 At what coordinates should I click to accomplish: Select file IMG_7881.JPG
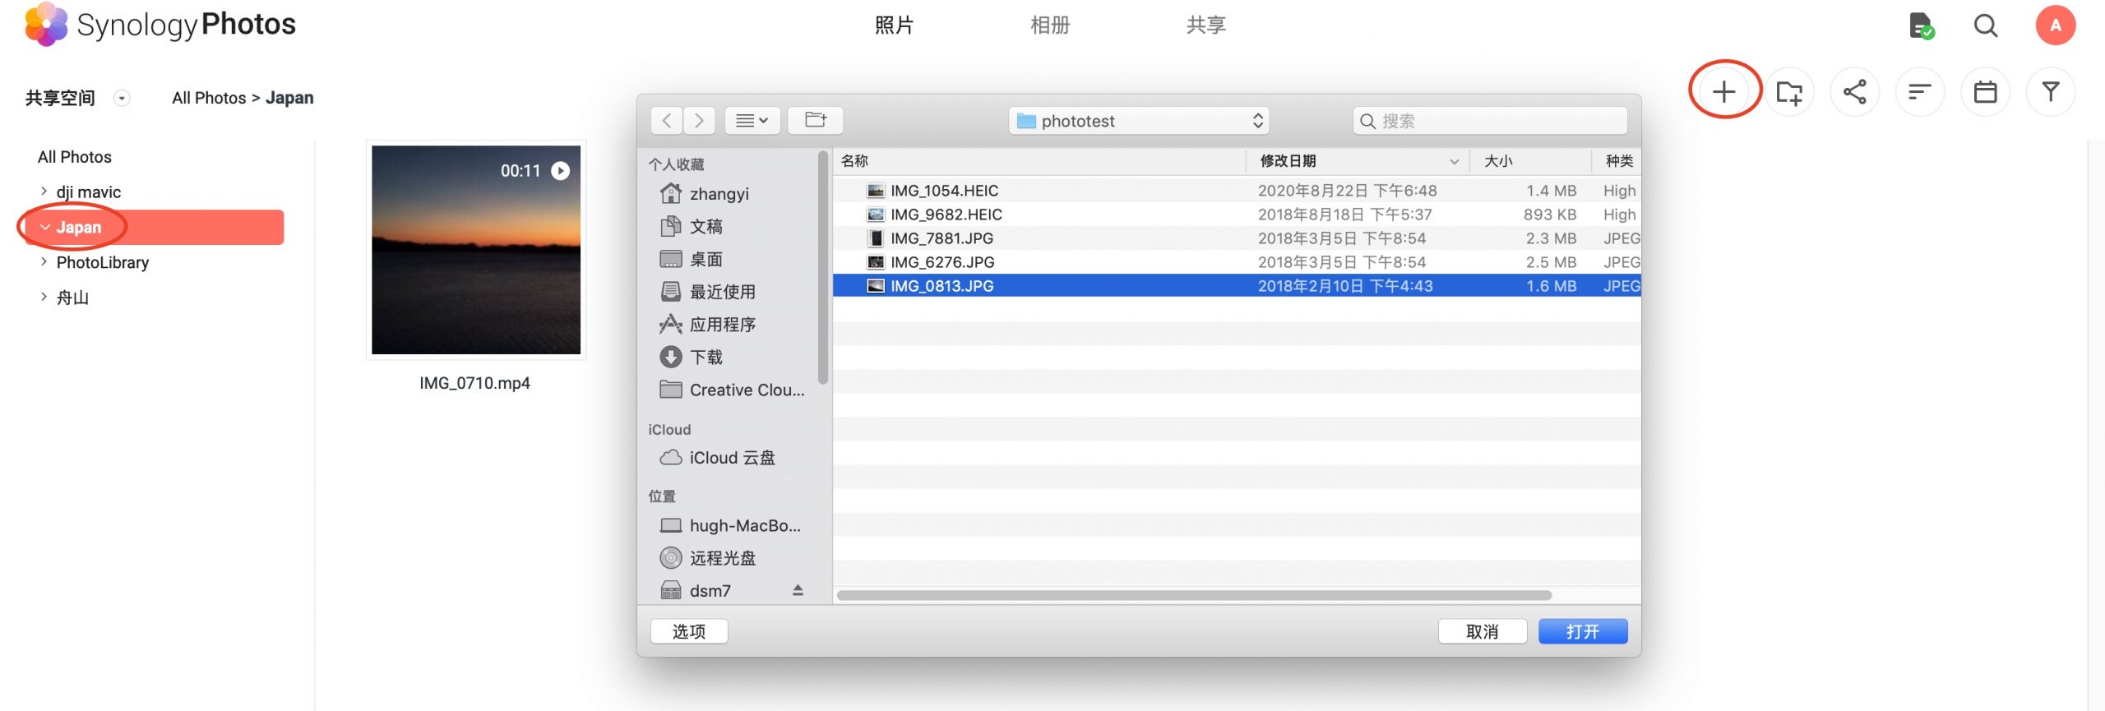pyautogui.click(x=1237, y=238)
